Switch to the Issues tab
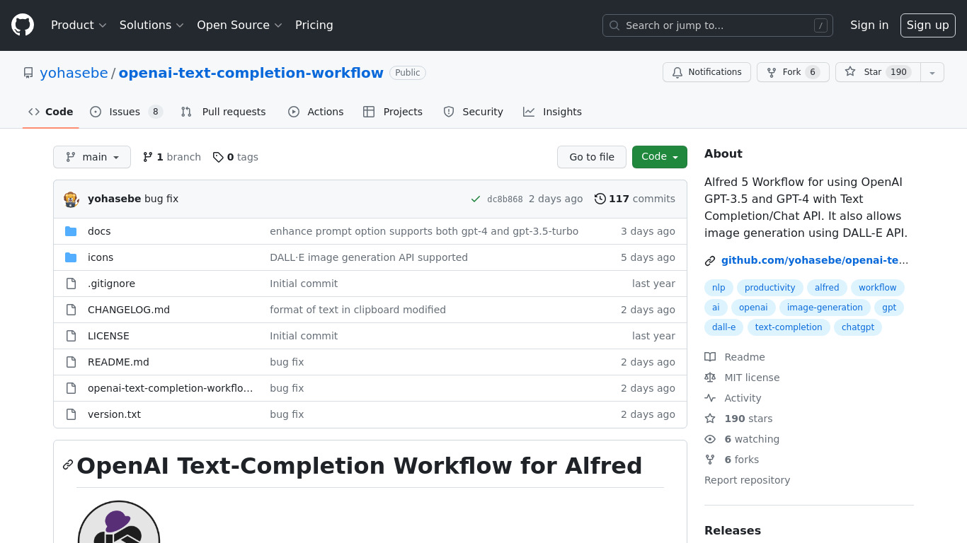Viewport: 967px width, 543px height. pos(126,112)
